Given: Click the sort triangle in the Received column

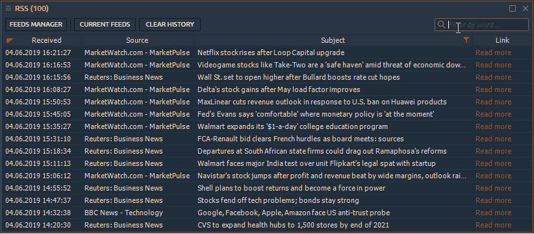Looking at the screenshot, I should (10, 40).
